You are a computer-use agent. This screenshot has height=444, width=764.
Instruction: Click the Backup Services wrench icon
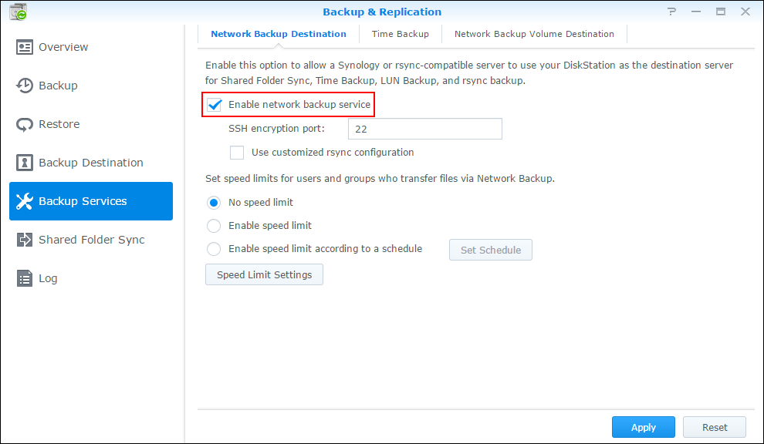coord(25,201)
